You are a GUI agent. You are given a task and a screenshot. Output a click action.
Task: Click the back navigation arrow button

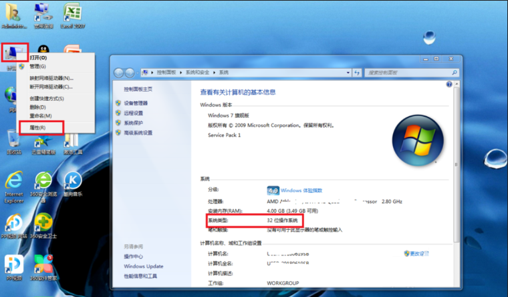[120, 72]
